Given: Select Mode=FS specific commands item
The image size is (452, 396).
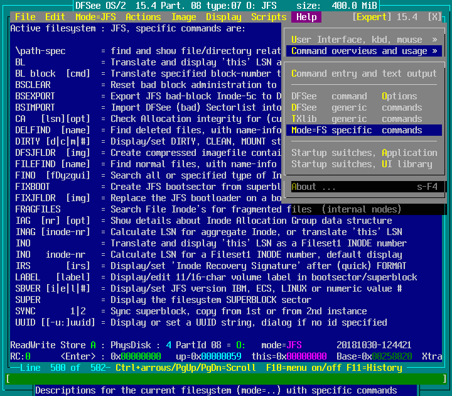Looking at the screenshot, I should (x=364, y=130).
